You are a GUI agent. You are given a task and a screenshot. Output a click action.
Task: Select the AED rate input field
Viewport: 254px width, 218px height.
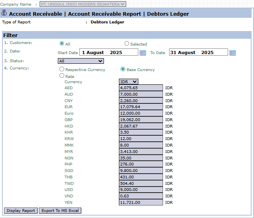coord(141,88)
